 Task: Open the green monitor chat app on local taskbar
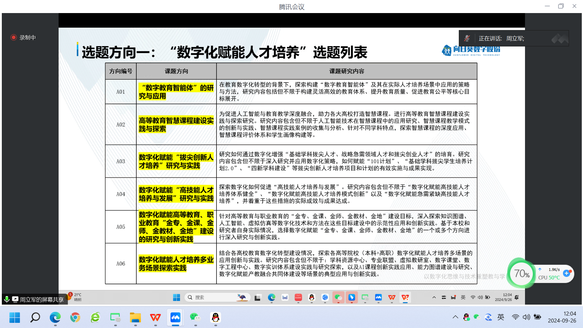tap(115, 318)
